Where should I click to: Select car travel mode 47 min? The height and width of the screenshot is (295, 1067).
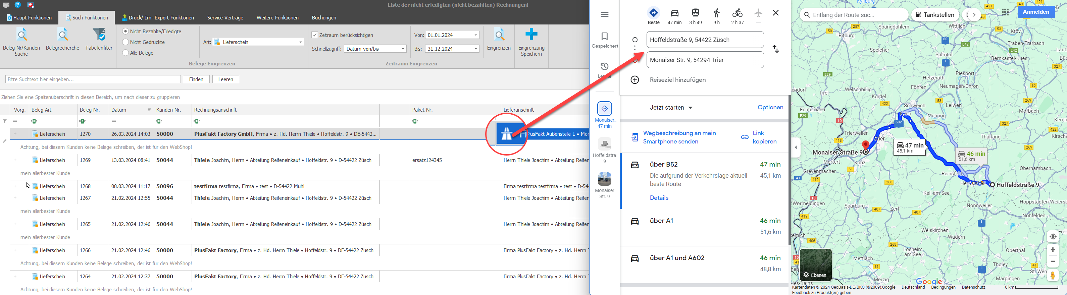click(x=675, y=16)
